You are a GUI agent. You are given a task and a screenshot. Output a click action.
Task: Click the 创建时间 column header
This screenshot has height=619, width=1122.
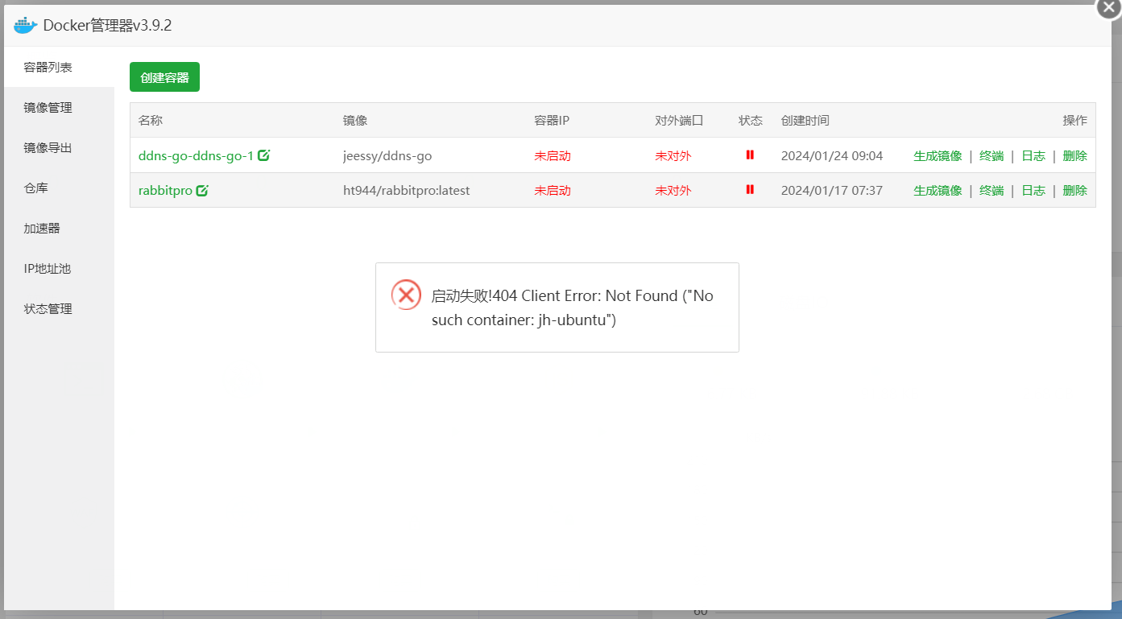(x=805, y=120)
